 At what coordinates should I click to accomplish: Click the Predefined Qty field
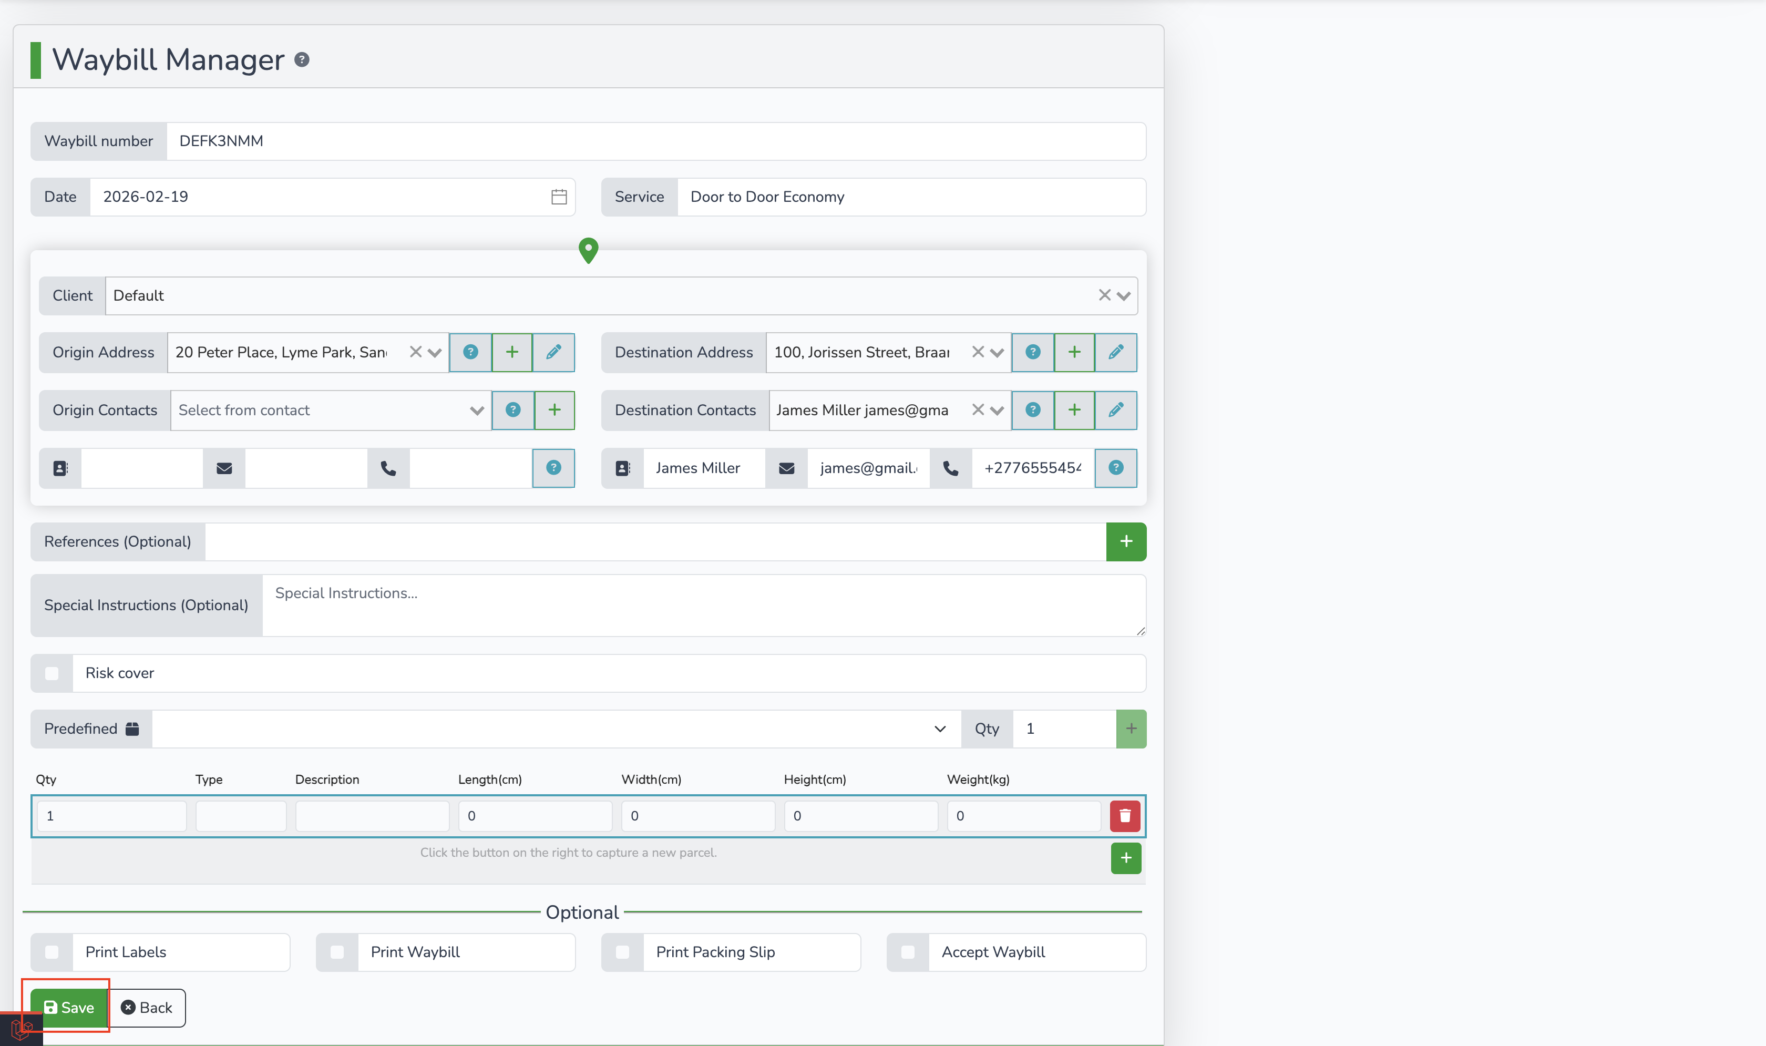pos(1064,729)
